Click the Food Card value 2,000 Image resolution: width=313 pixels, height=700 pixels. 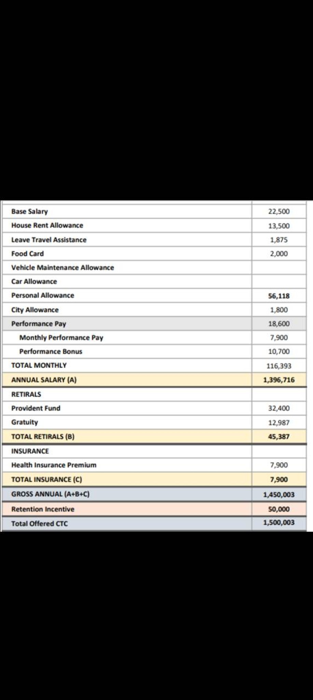(x=279, y=254)
